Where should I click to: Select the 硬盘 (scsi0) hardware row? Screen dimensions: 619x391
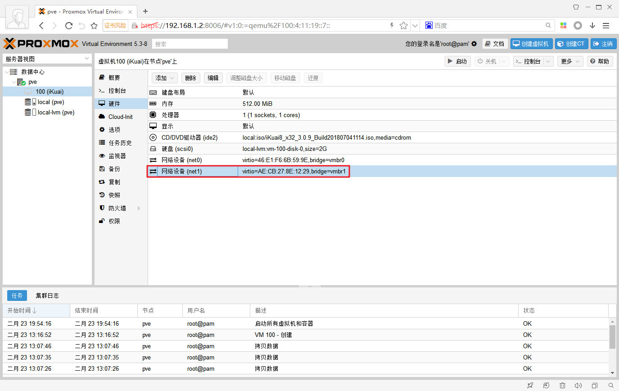pyautogui.click(x=382, y=149)
